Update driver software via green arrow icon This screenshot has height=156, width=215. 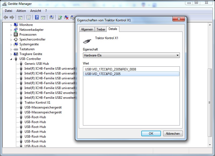pyautogui.click(x=60, y=17)
